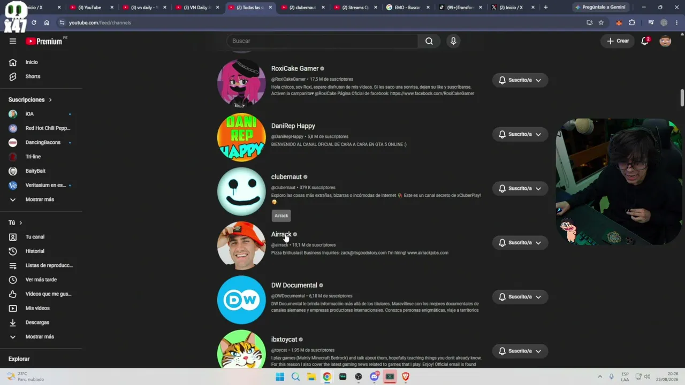Viewport: 685px width, 385px height.
Task: Open the Airrack channel name link
Action: [x=281, y=234]
